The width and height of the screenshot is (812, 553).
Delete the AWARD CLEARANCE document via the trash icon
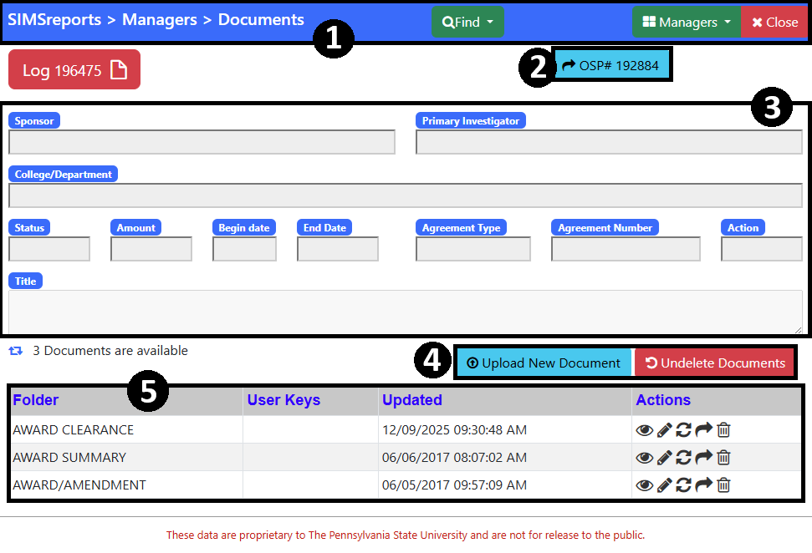coord(723,429)
